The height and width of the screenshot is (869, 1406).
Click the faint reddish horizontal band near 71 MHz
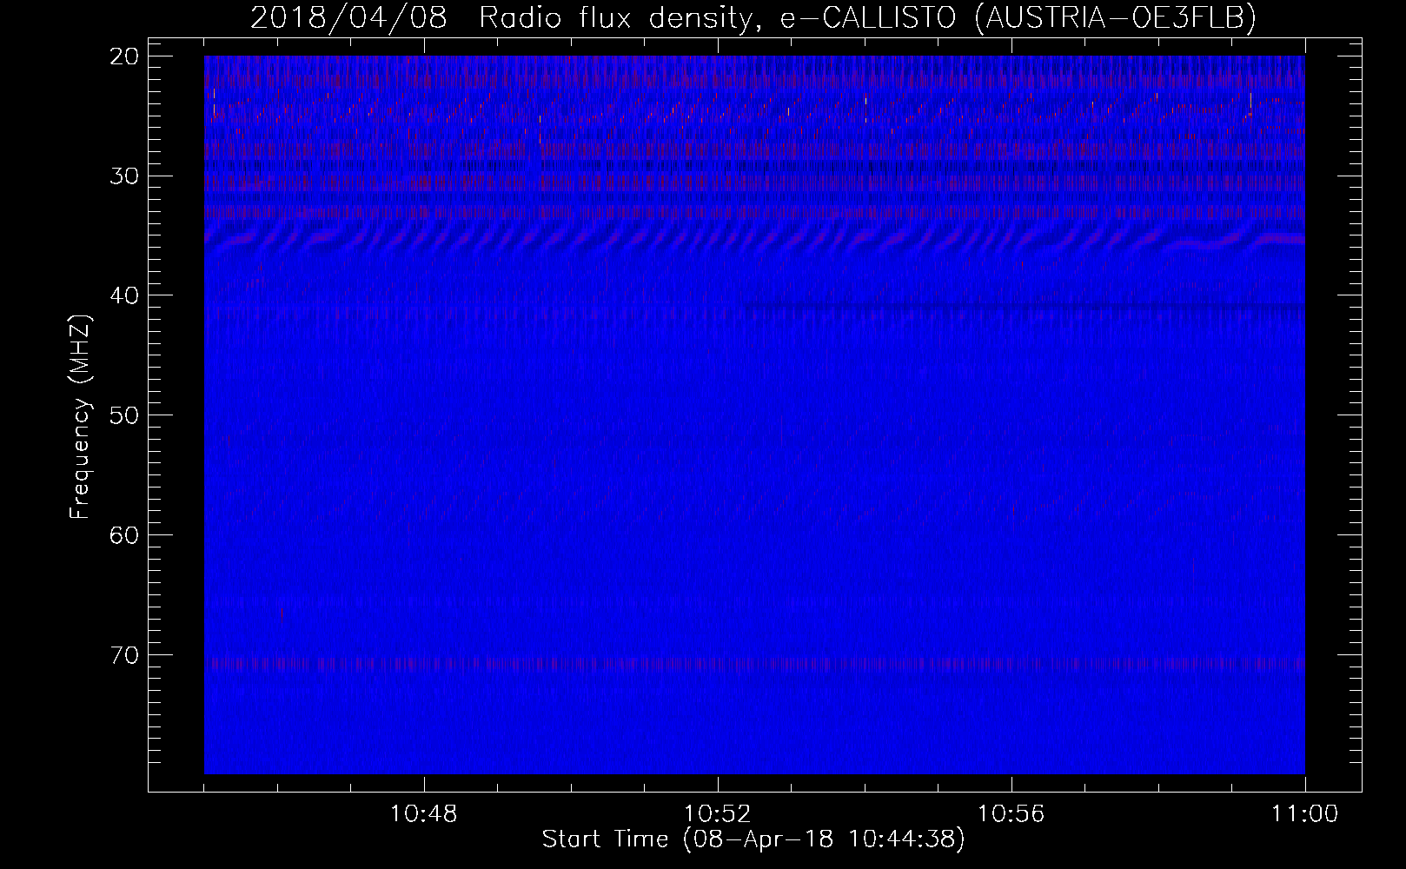[x=753, y=664]
